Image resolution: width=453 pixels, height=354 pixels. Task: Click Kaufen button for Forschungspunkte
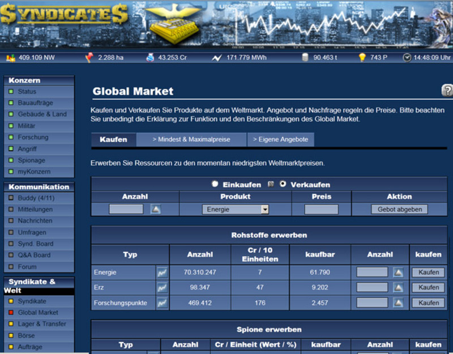point(429,303)
